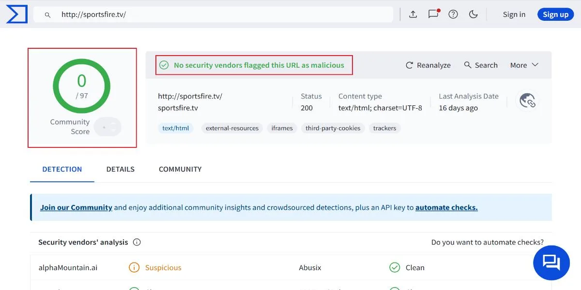Click the search magnifier in URL bar
This screenshot has width=581, height=290.
click(47, 15)
